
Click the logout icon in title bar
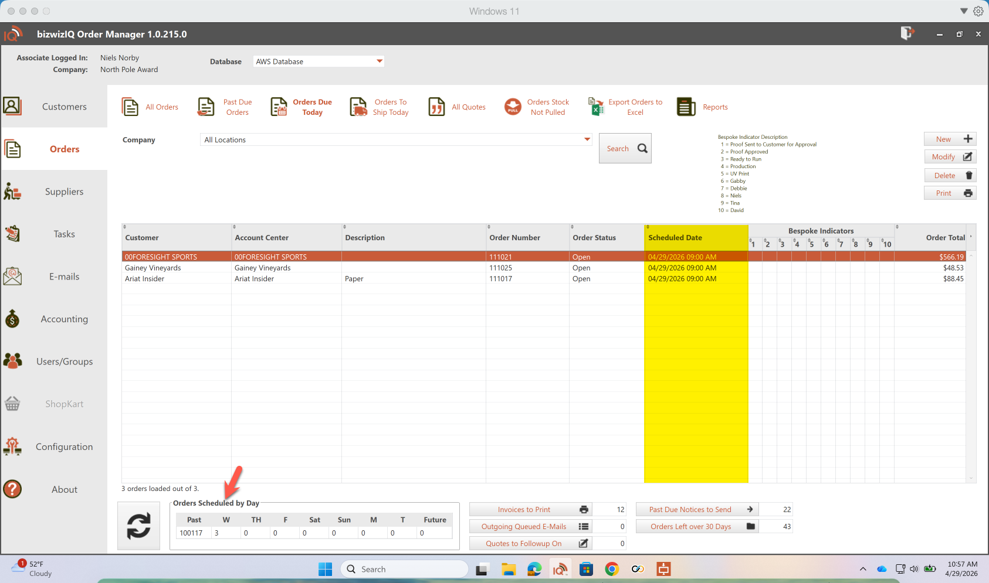tap(907, 33)
